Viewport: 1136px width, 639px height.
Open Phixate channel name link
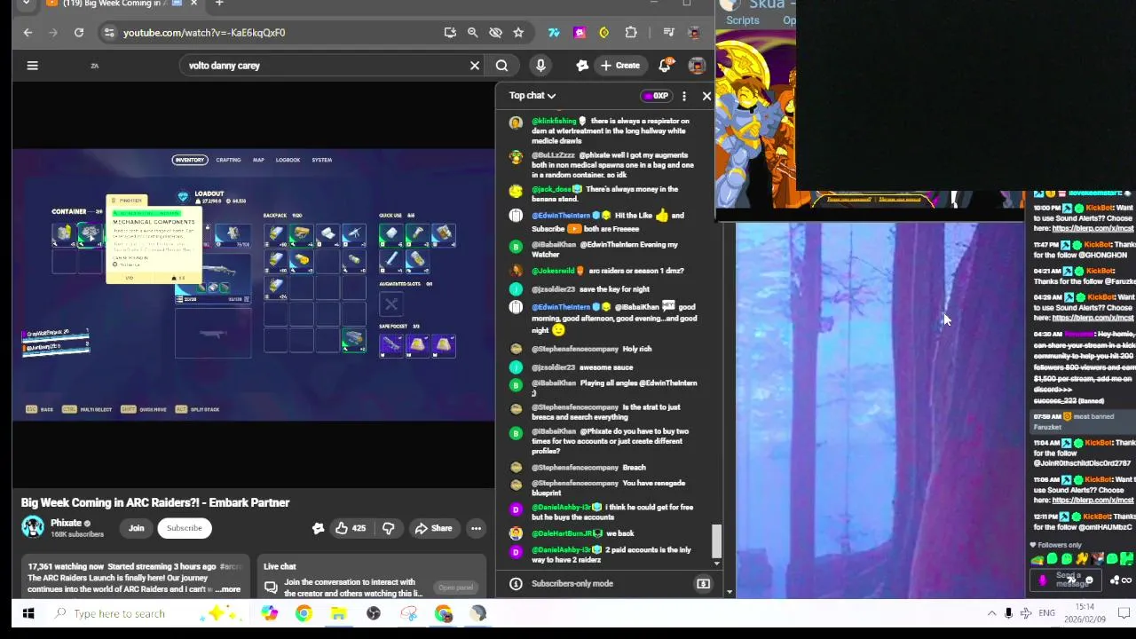(x=66, y=523)
